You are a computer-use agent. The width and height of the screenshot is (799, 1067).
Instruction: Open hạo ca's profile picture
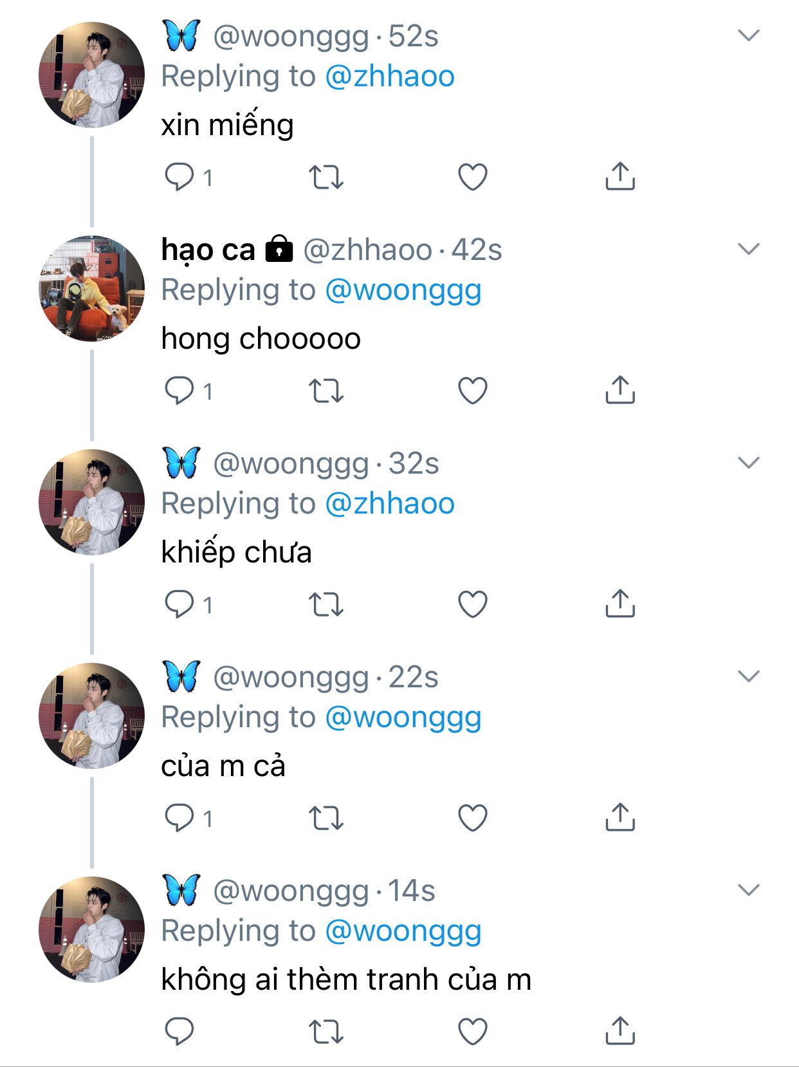click(x=91, y=288)
